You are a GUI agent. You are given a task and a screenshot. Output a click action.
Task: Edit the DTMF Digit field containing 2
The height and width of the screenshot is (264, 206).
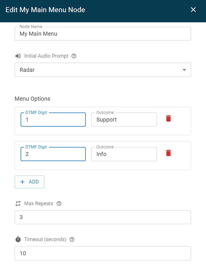53,154
